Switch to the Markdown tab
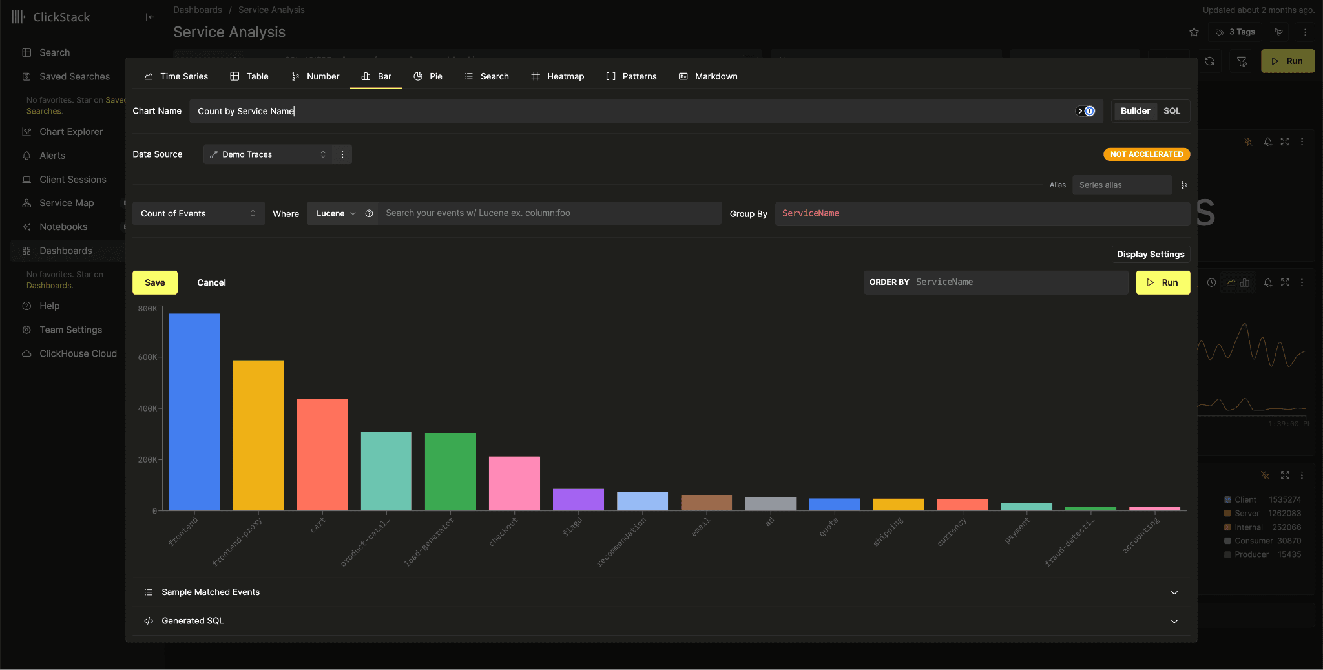Image resolution: width=1323 pixels, height=670 pixels. click(x=708, y=76)
